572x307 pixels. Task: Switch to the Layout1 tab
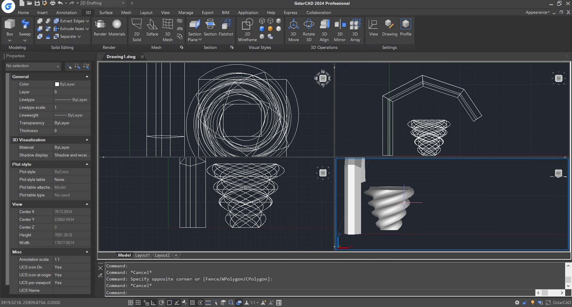142,255
